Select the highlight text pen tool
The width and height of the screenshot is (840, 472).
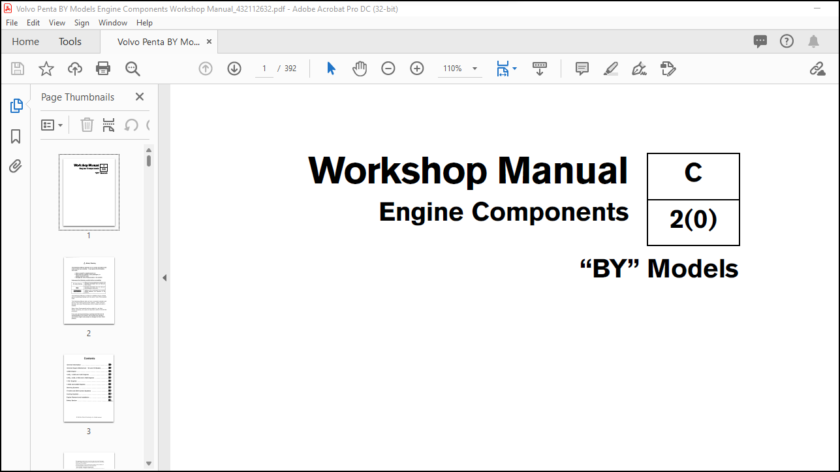pyautogui.click(x=611, y=69)
